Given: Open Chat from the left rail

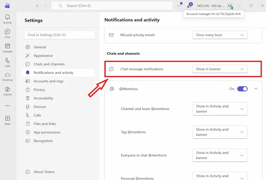Looking at the screenshot, I should click(x=8, y=33).
